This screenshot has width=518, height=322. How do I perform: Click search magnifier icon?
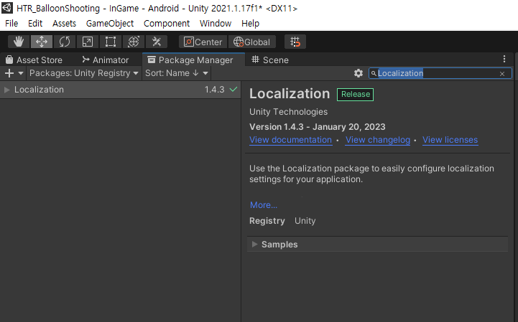pos(374,73)
